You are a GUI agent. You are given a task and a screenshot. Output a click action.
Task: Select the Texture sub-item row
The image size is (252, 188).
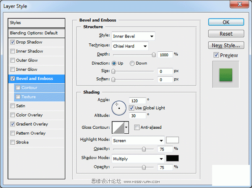point(39,97)
